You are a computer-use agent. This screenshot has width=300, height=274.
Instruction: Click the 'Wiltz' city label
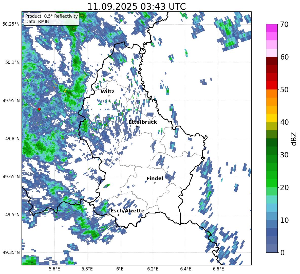[x=107, y=92]
